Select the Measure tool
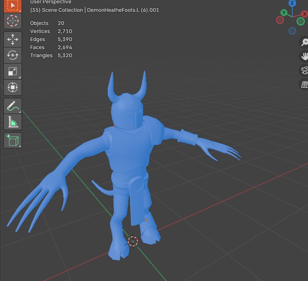The image size is (308, 281). pyautogui.click(x=13, y=122)
